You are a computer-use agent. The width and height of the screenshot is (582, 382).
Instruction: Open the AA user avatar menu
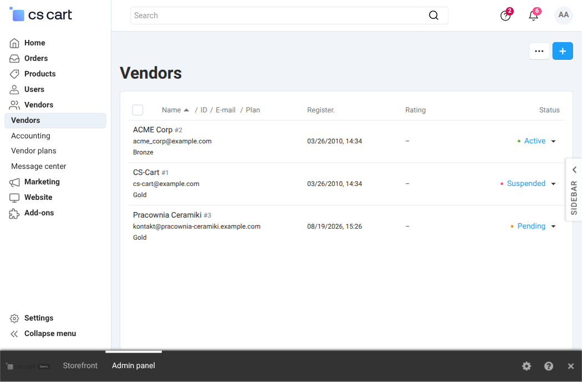564,15
